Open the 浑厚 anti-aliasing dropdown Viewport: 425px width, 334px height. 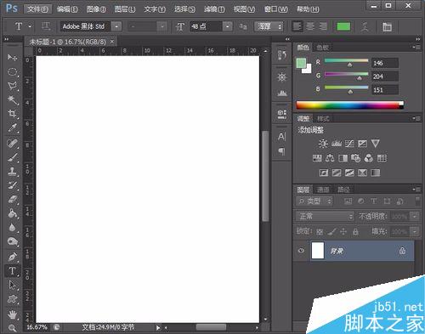(x=269, y=26)
